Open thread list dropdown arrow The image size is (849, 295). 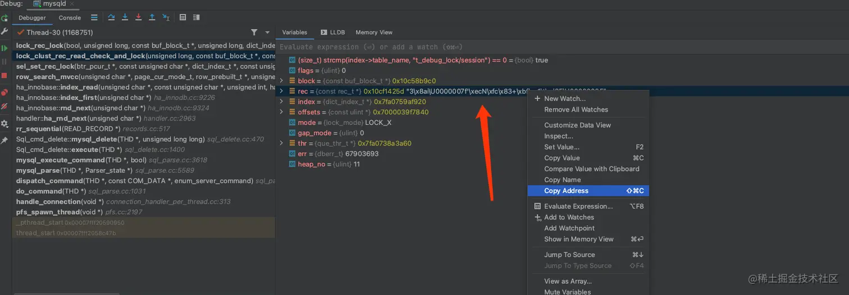click(x=267, y=33)
